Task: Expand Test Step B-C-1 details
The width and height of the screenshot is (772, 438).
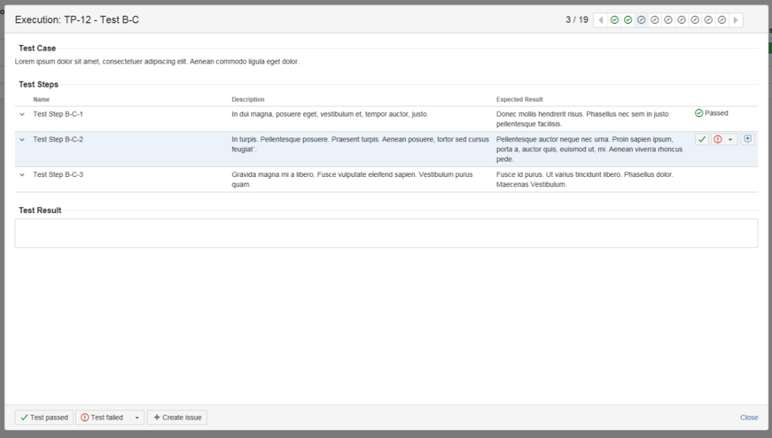Action: point(22,114)
